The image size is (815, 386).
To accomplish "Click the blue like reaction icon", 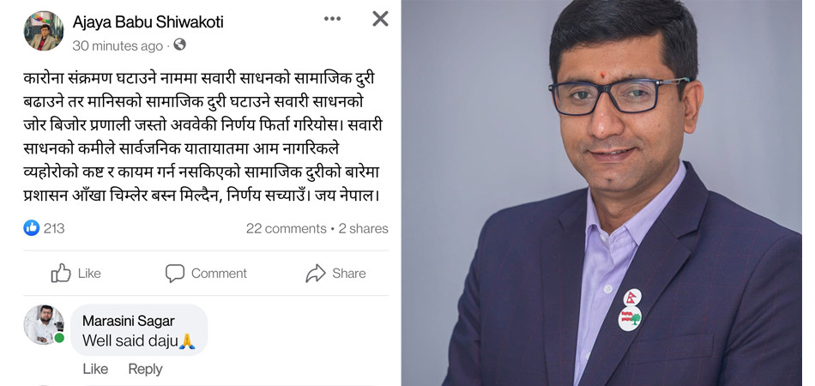I will click(x=31, y=227).
